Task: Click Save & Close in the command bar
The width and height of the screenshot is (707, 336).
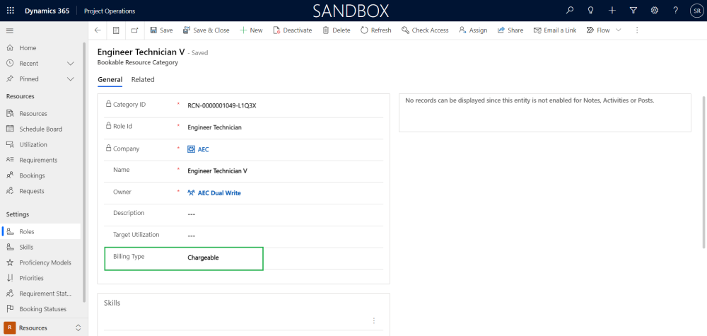Action: [x=206, y=30]
